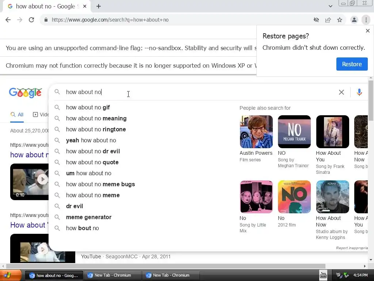Screen dimensions: 374x281
Task: Play the second video result thumbnail
Action: (43, 249)
